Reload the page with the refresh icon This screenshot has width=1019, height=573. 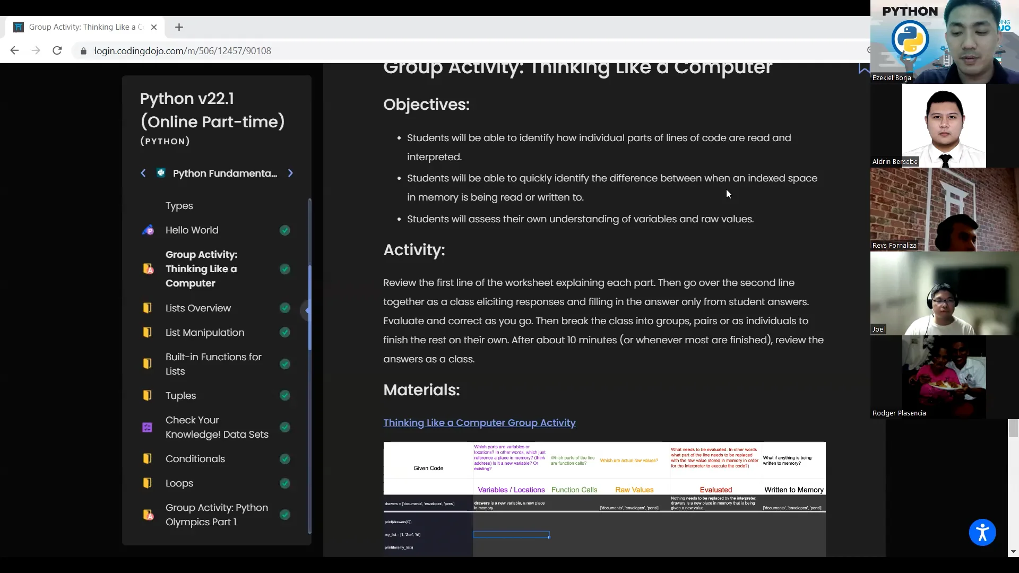pos(57,51)
